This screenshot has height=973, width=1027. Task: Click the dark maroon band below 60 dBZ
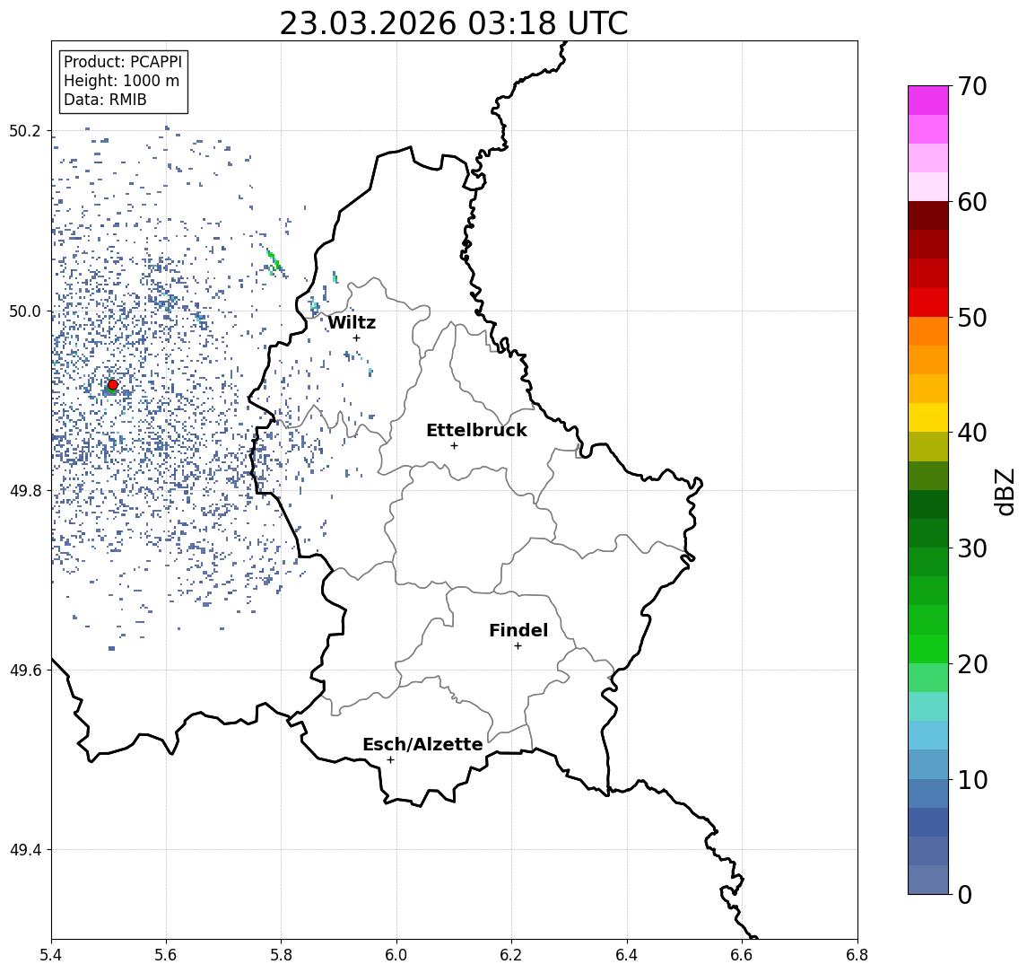click(928, 215)
